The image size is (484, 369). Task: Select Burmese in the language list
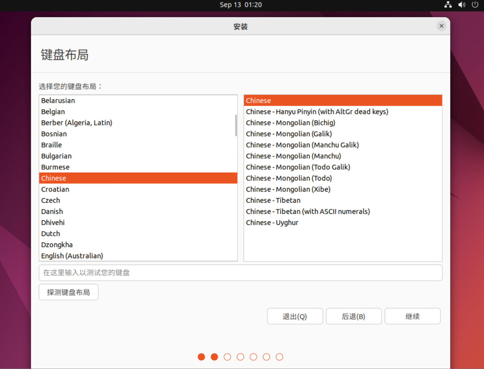(x=138, y=167)
